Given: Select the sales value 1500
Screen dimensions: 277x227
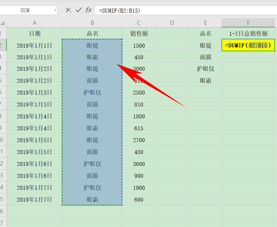Looking at the screenshot, I should [138, 45].
